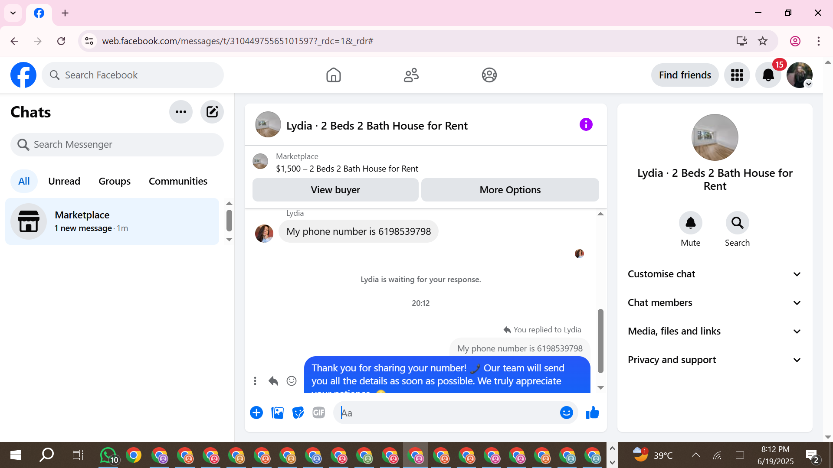The image size is (833, 468).
Task: Start a new message with compose icon
Action: pyautogui.click(x=212, y=112)
